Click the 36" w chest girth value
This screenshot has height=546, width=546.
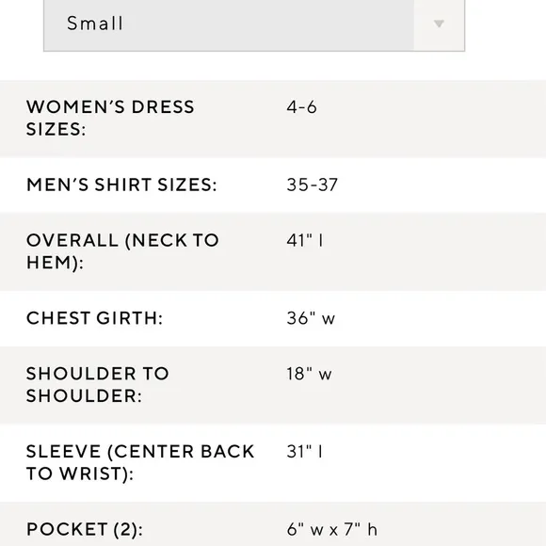point(311,318)
